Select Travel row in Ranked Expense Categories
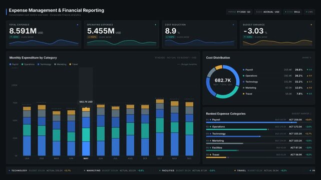 (259, 155)
